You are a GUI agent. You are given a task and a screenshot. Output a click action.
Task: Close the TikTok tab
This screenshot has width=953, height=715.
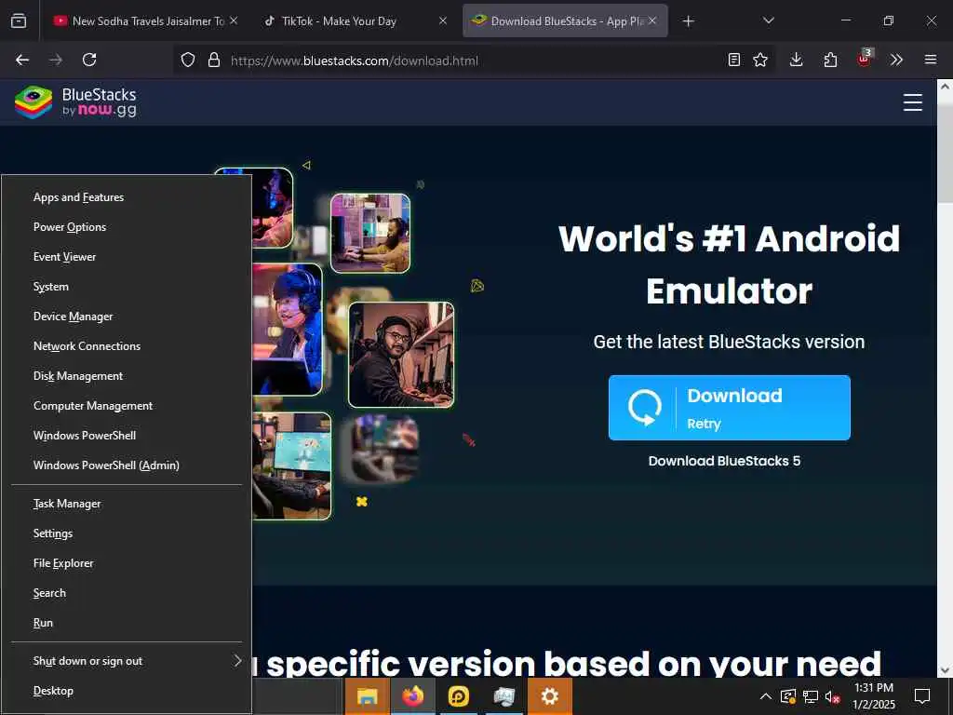(x=443, y=20)
